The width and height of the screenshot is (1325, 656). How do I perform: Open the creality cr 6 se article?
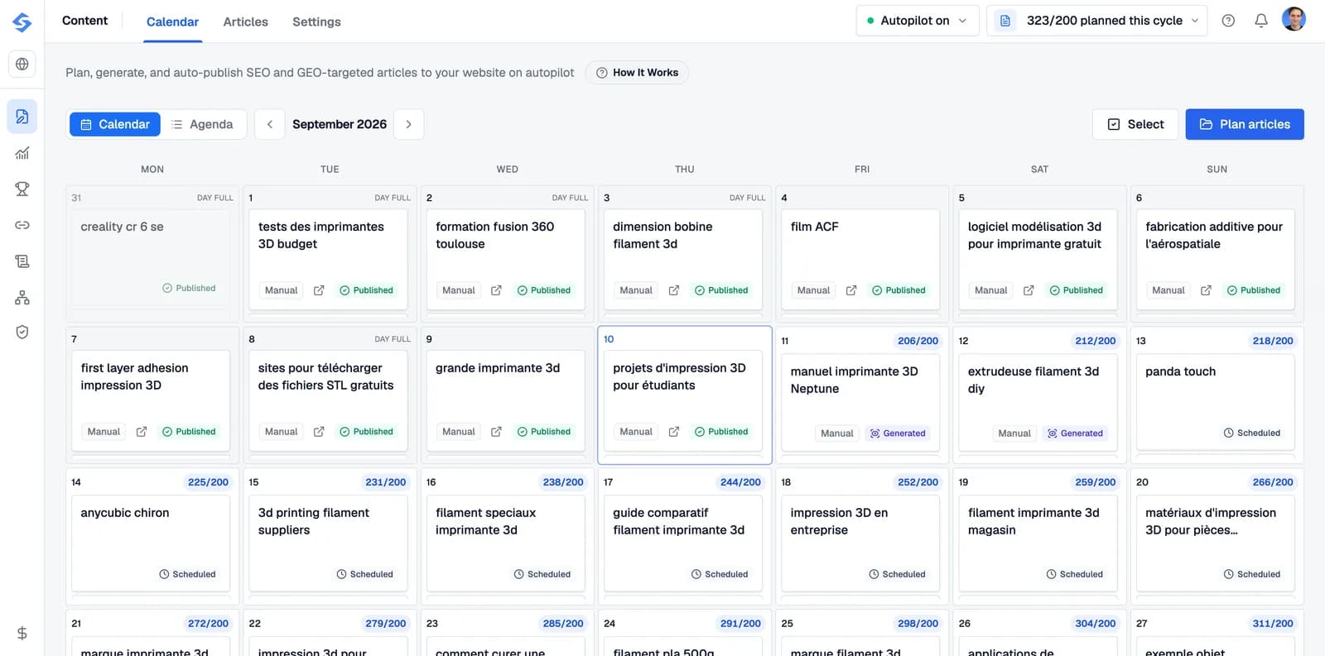point(151,258)
